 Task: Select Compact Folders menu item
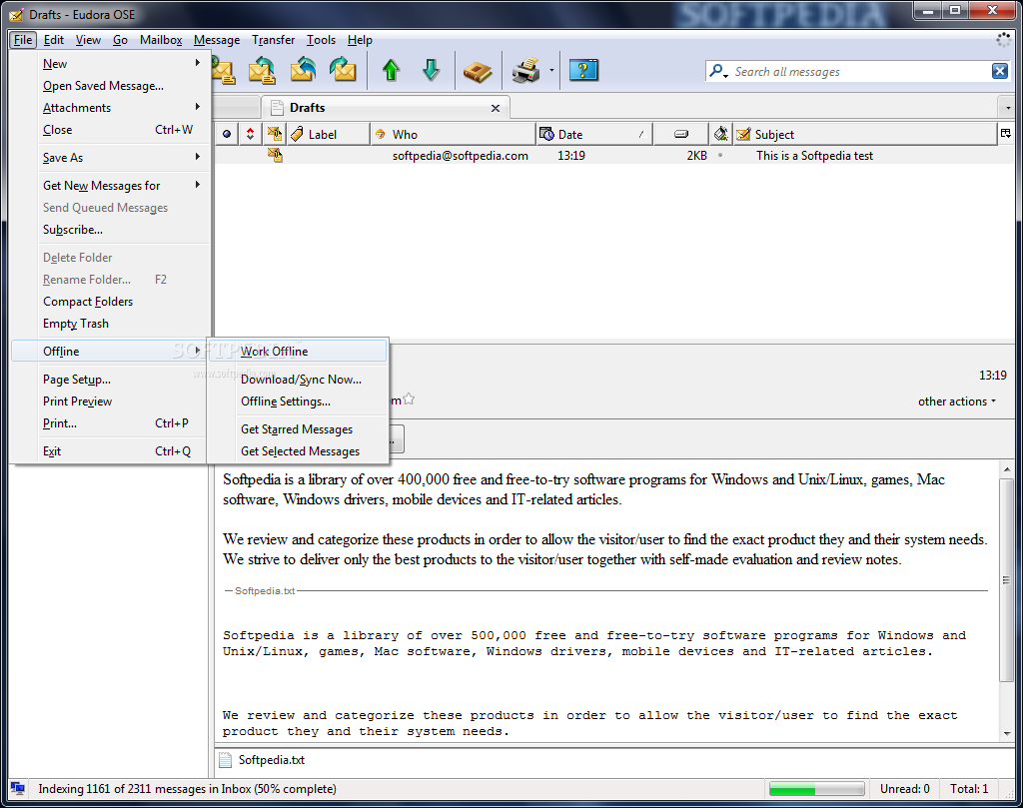tap(110, 302)
